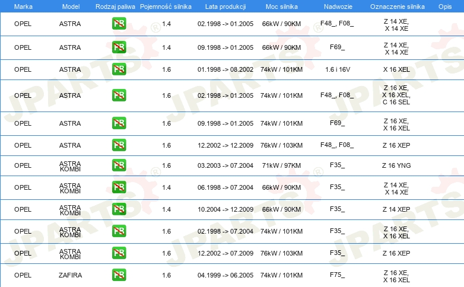Click petrol fuel icon in Z 16 YNG row

coord(119,165)
